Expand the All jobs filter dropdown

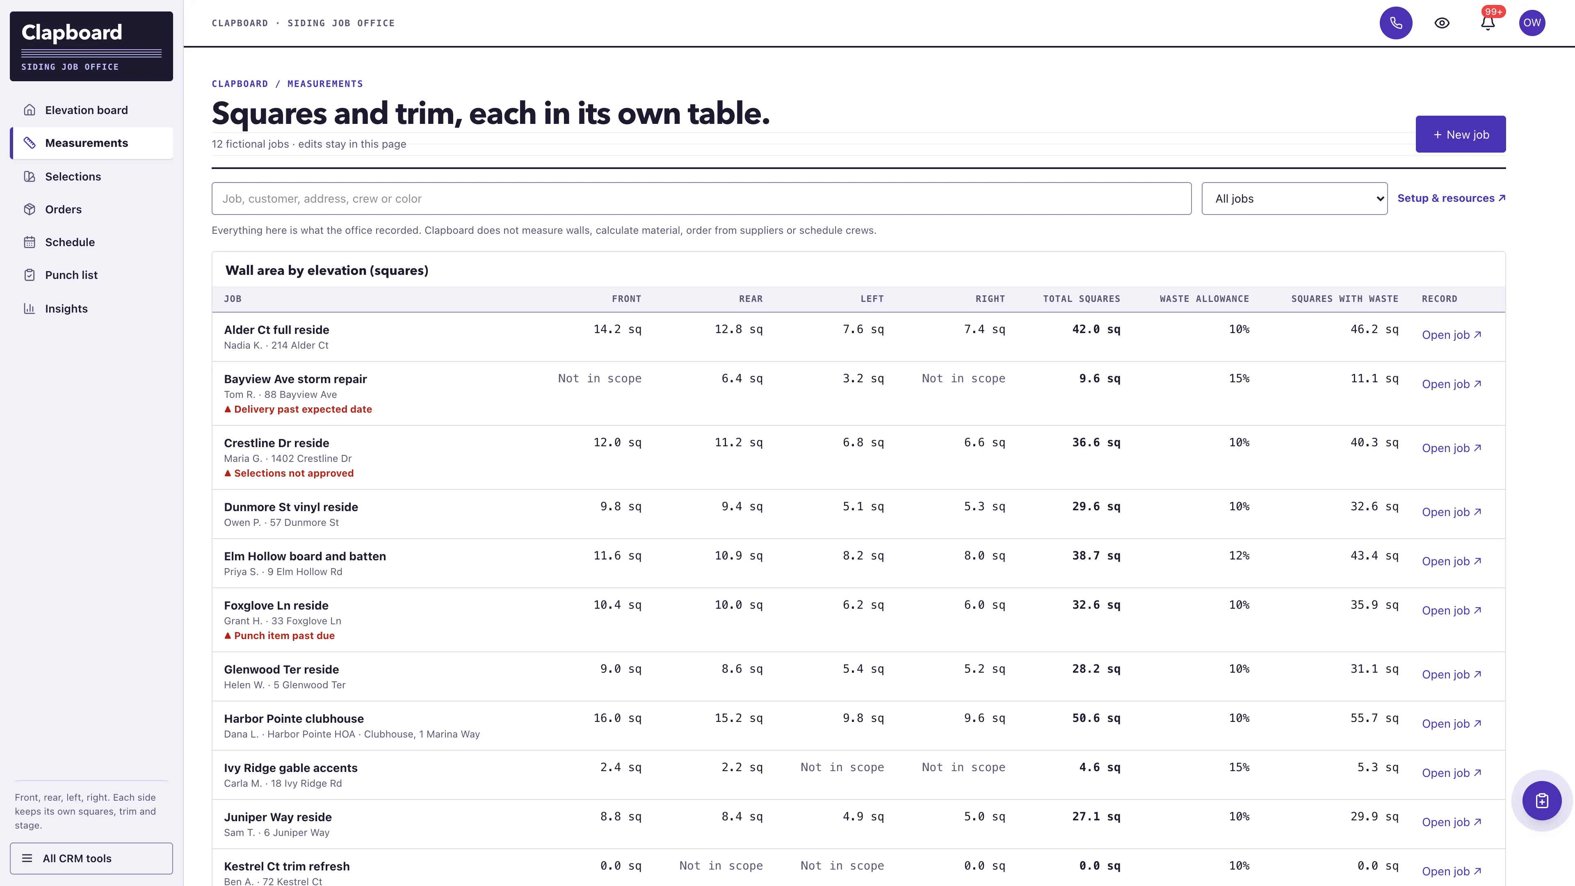(1294, 199)
